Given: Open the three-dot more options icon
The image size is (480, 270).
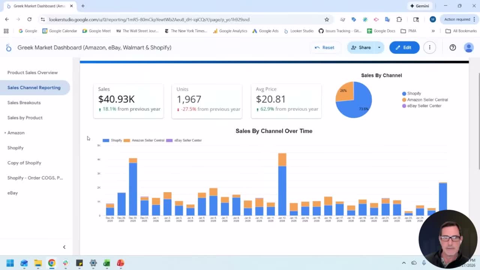Looking at the screenshot, I should click(x=430, y=47).
